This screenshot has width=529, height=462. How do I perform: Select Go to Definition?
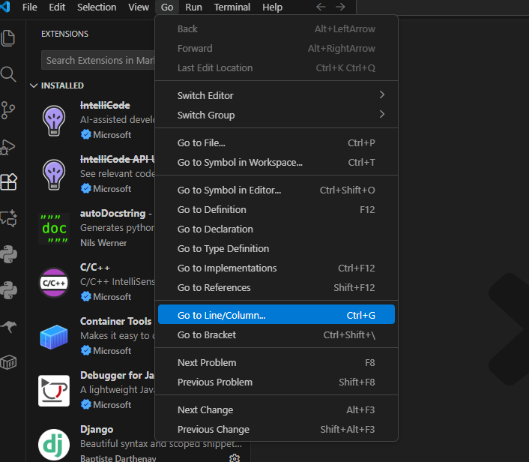point(276,210)
